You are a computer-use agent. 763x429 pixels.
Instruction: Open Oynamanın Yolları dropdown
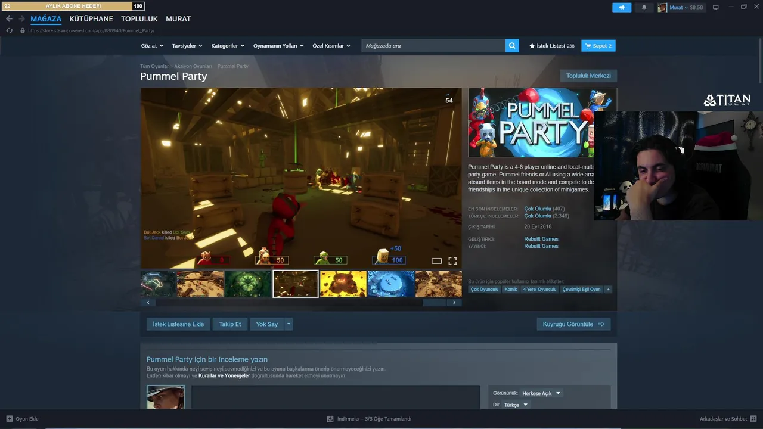278,46
